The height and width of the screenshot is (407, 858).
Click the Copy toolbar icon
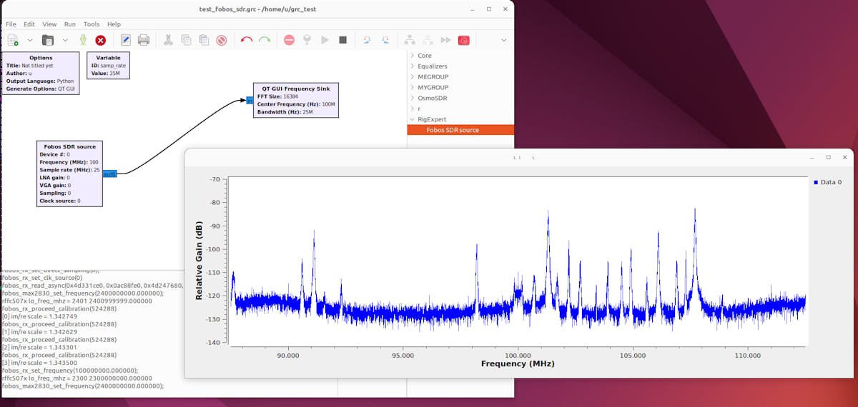(186, 40)
